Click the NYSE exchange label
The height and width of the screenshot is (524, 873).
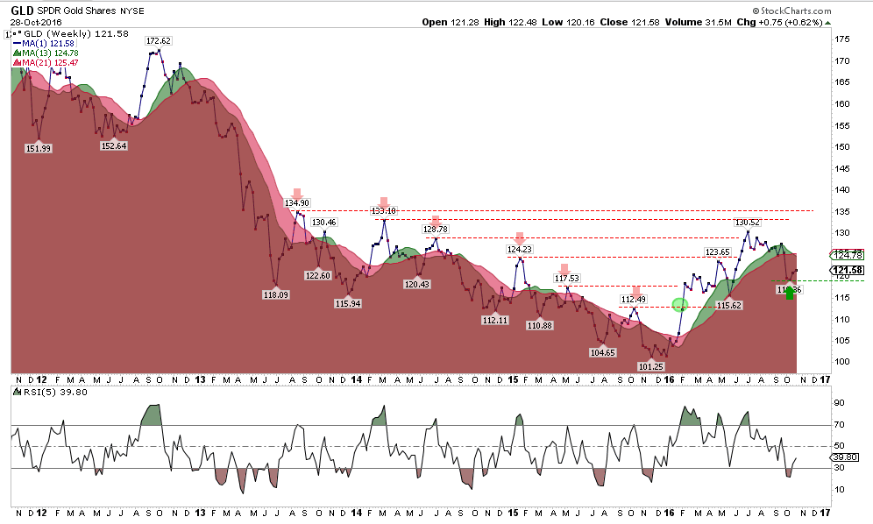[132, 11]
